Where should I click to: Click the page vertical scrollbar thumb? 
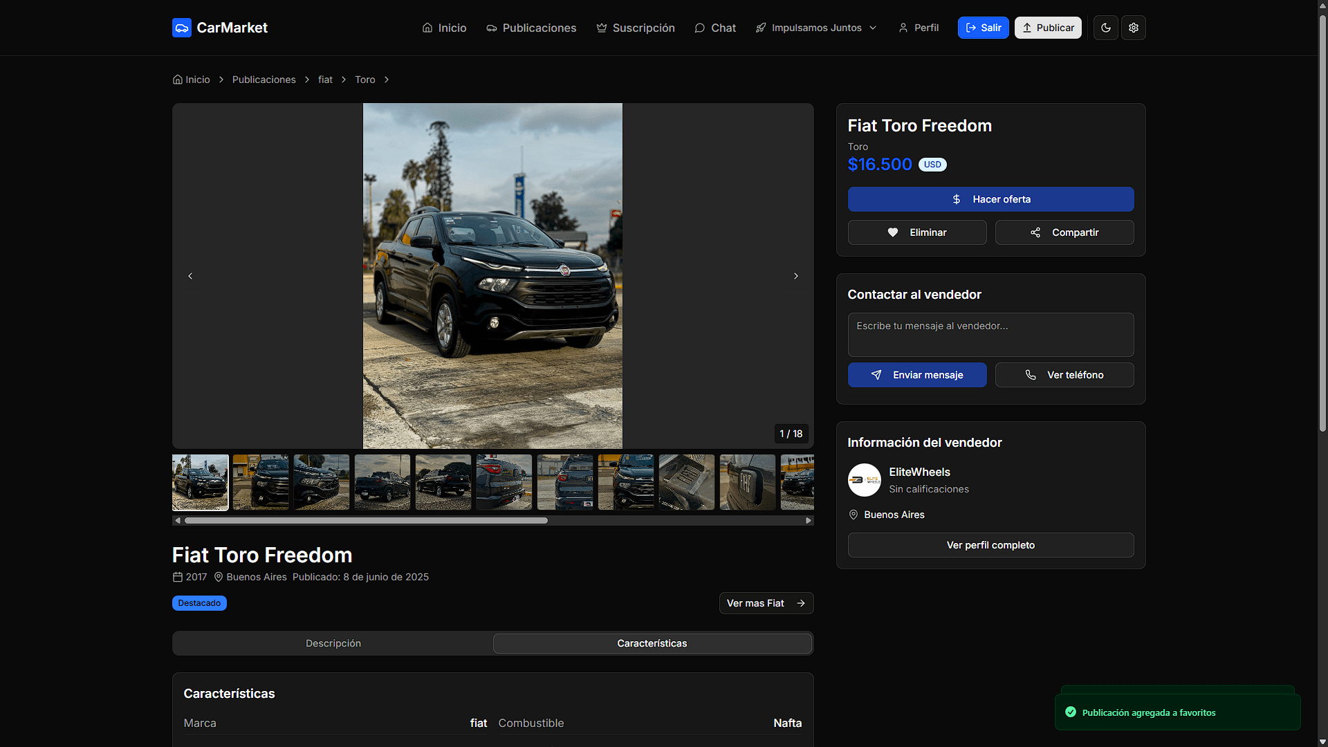pos(1322,223)
